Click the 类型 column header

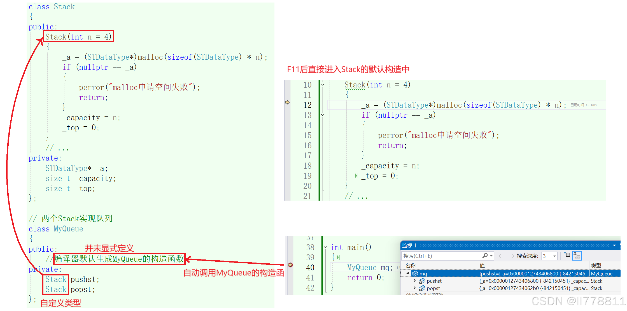[596, 265]
